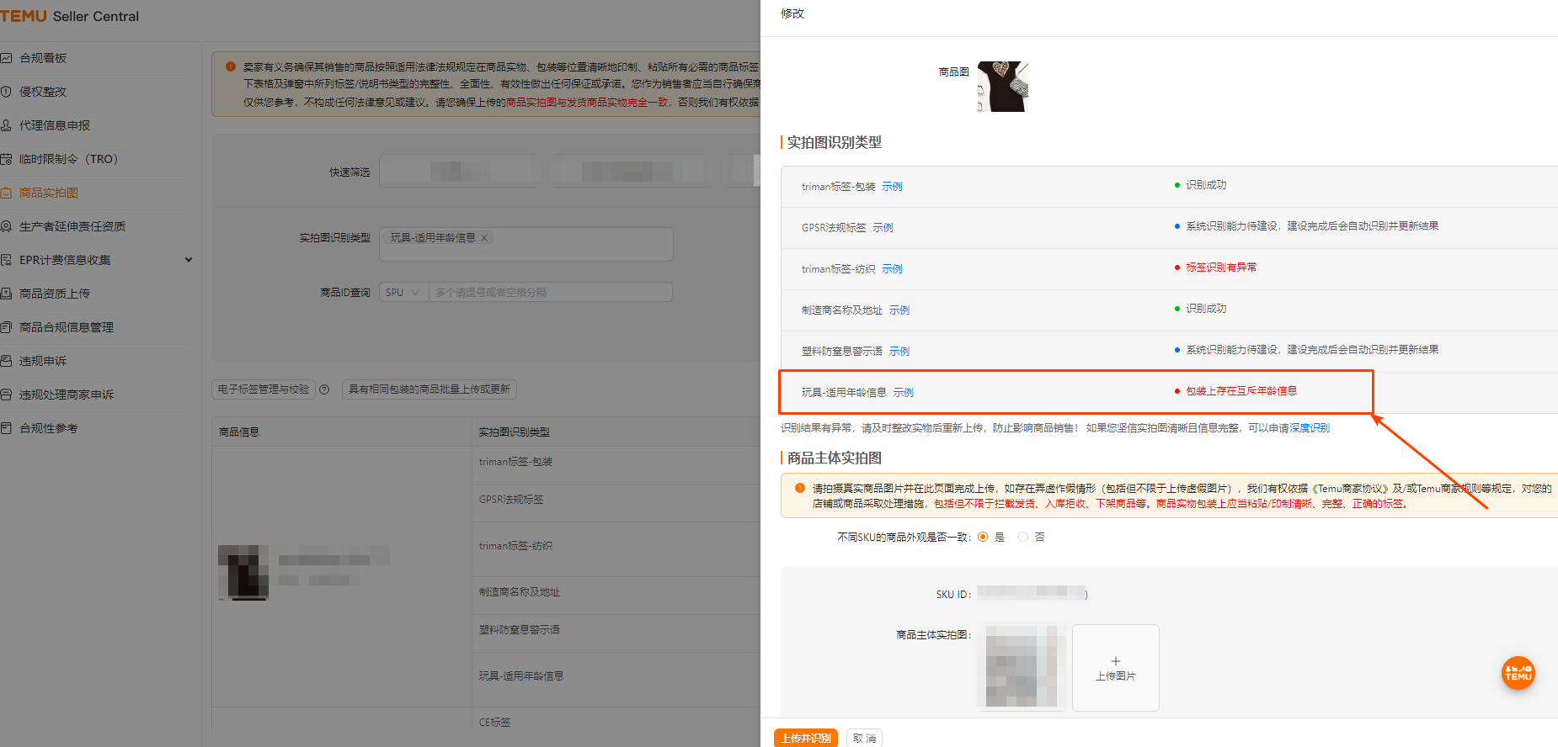
Task: Click the help icon beside 电子标签管理与校验
Action: [324, 389]
